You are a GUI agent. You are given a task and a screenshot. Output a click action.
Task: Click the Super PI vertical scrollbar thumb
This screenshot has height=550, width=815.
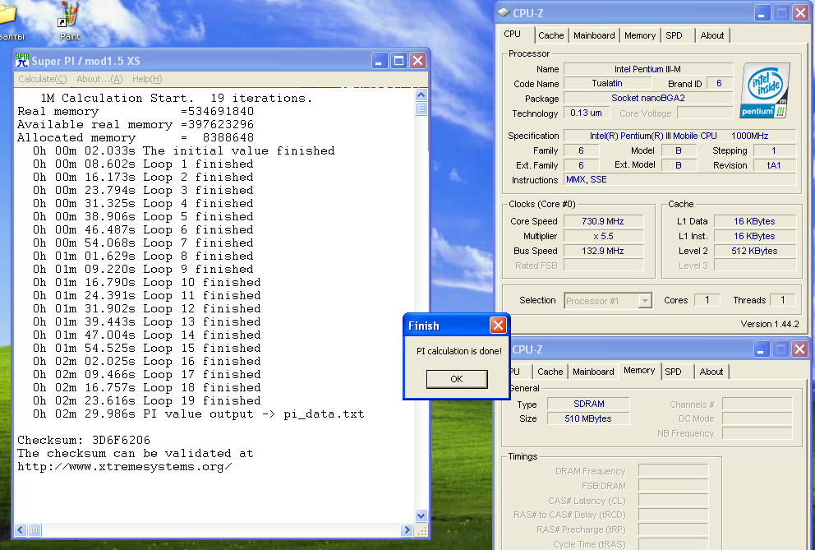[421, 109]
